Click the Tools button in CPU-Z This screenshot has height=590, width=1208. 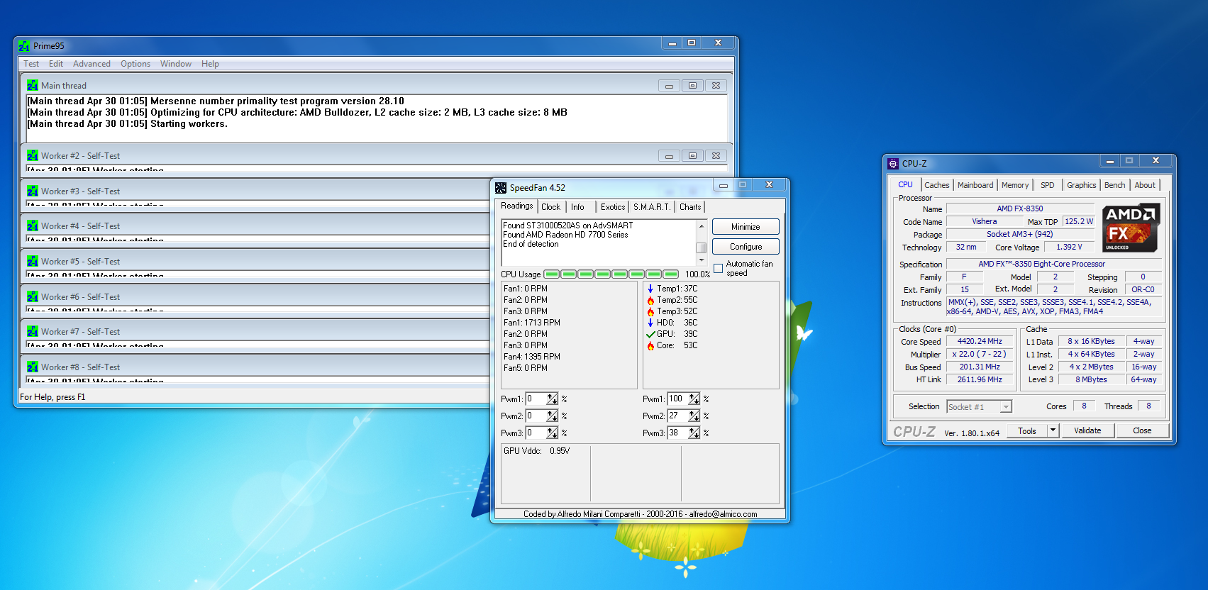1027,430
